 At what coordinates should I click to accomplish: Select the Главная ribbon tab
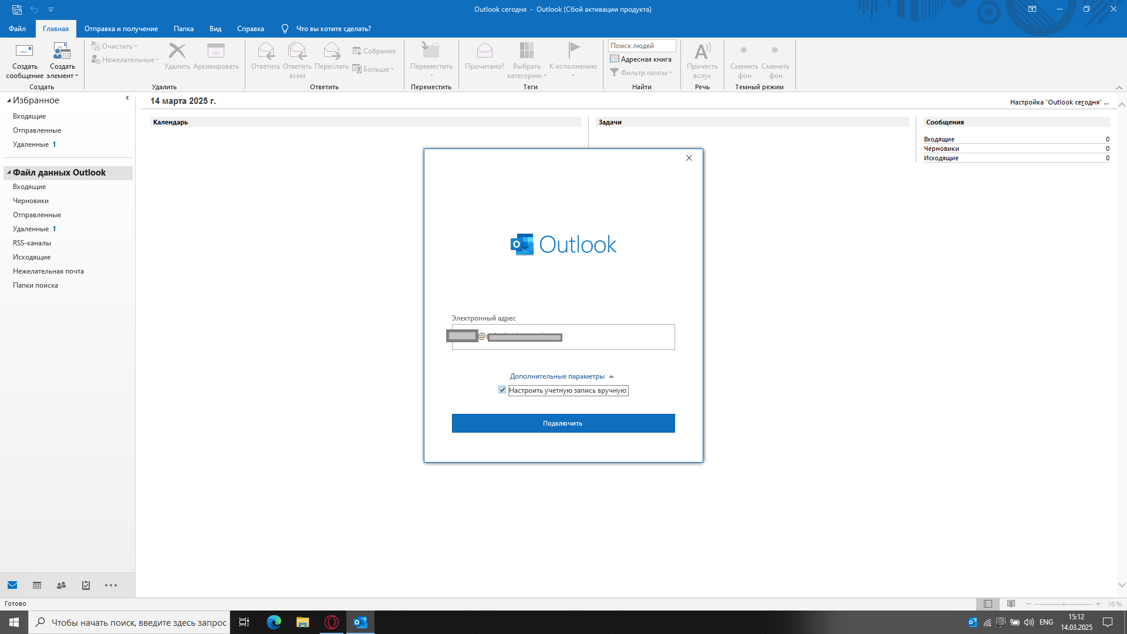tap(56, 29)
